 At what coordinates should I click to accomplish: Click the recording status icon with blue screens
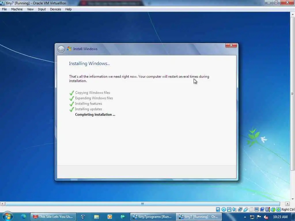(x=262, y=209)
